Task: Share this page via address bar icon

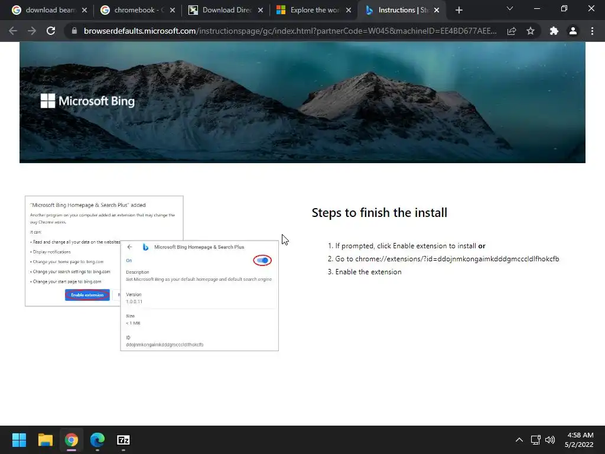Action: tap(512, 31)
